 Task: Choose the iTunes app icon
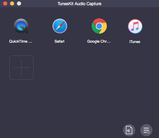coord(135,26)
